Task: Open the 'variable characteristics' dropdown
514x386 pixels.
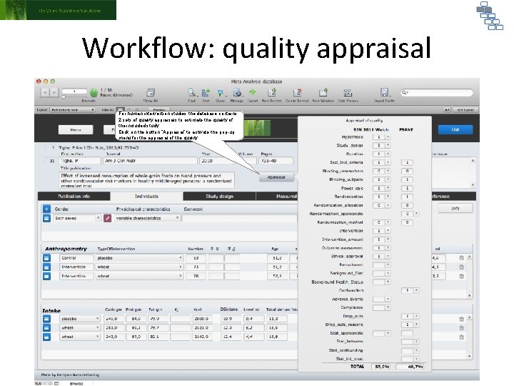Action: [147, 218]
